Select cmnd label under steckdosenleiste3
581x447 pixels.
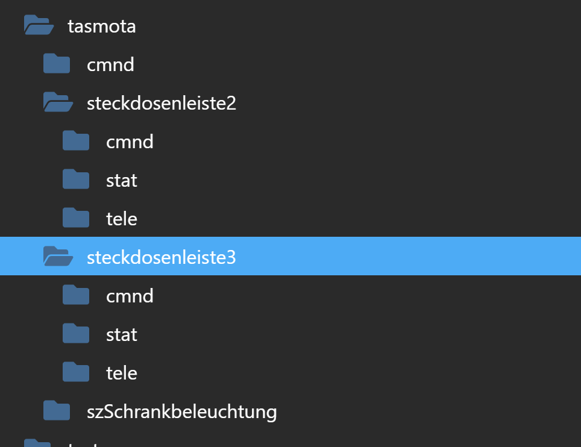click(x=130, y=296)
